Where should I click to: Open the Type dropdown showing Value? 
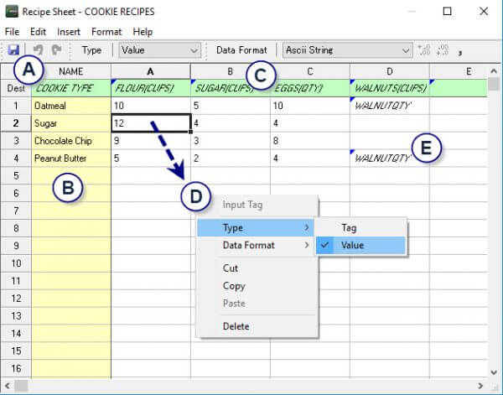[x=158, y=50]
